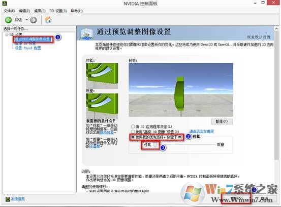Click 恢复默认设置 restore defaults link
Viewport: 281px width, 207px height.
tap(259, 37)
